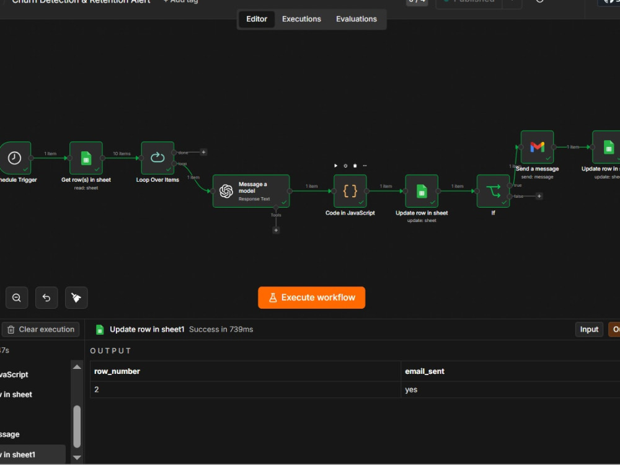Click the log list scrollbar thumb
Image resolution: width=620 pixels, height=465 pixels.
click(x=77, y=427)
